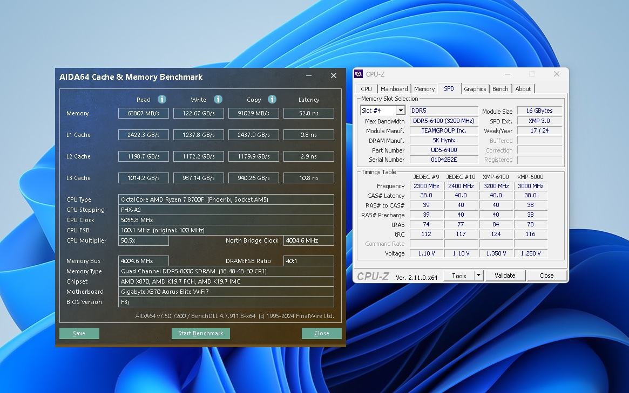Image resolution: width=629 pixels, height=393 pixels.
Task: Close the AIDA64 window with X icon
Action: point(333,76)
